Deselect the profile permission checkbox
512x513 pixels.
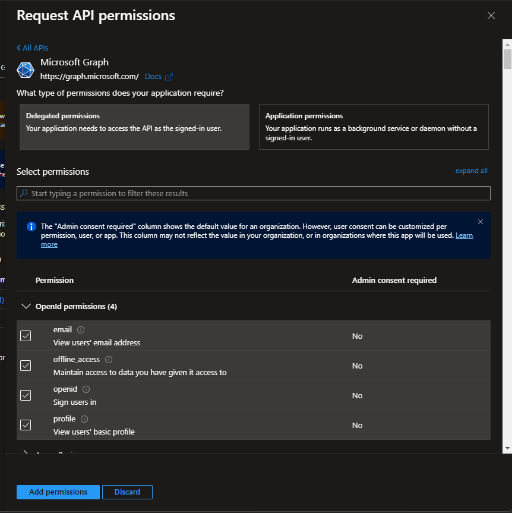click(26, 425)
